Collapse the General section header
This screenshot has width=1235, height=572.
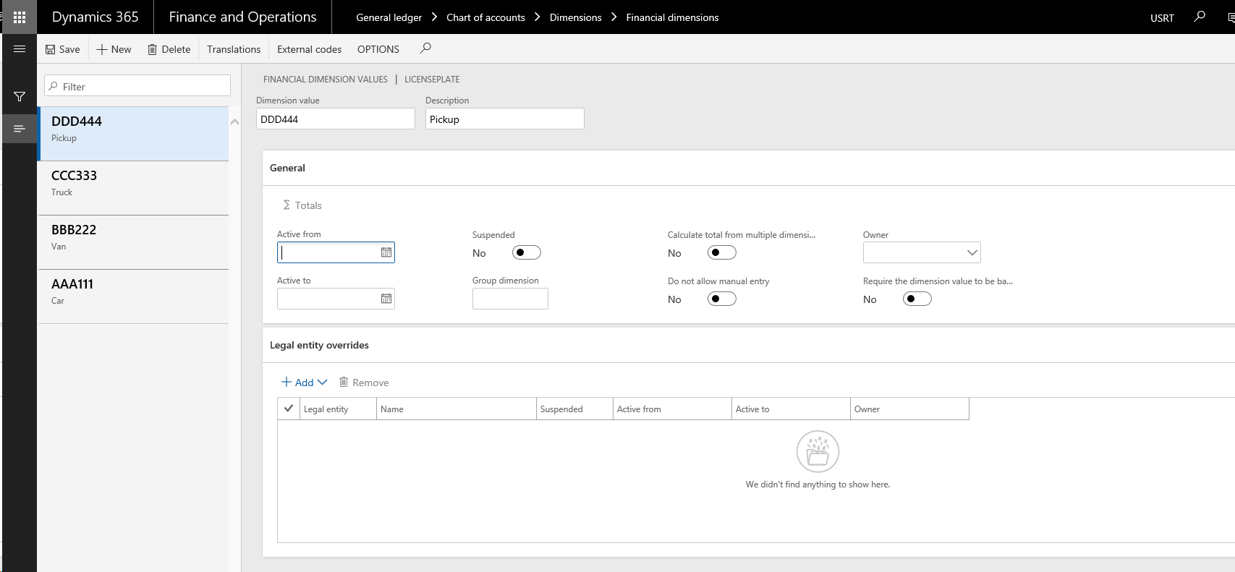[x=288, y=168]
